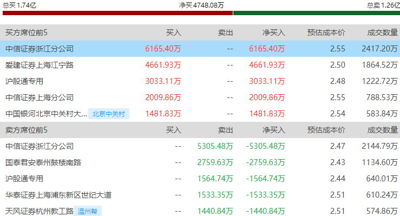
Task: Click 中国银河北京中关村大... seat name
Action: pos(46,114)
